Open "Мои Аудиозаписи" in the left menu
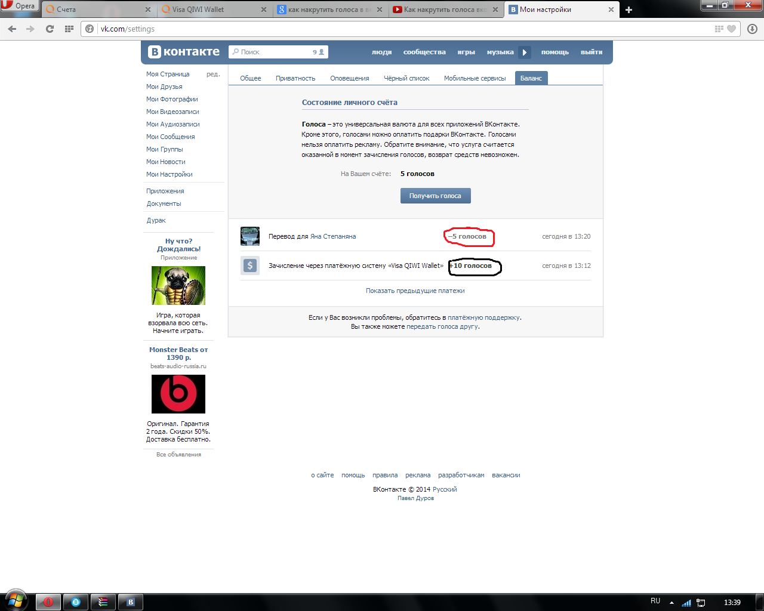The height and width of the screenshot is (611, 764). click(173, 124)
